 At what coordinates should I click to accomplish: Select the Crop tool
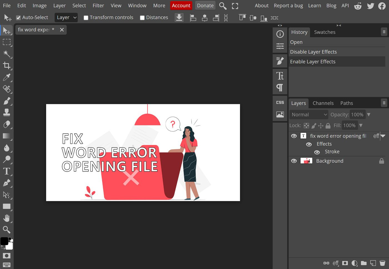(7, 66)
